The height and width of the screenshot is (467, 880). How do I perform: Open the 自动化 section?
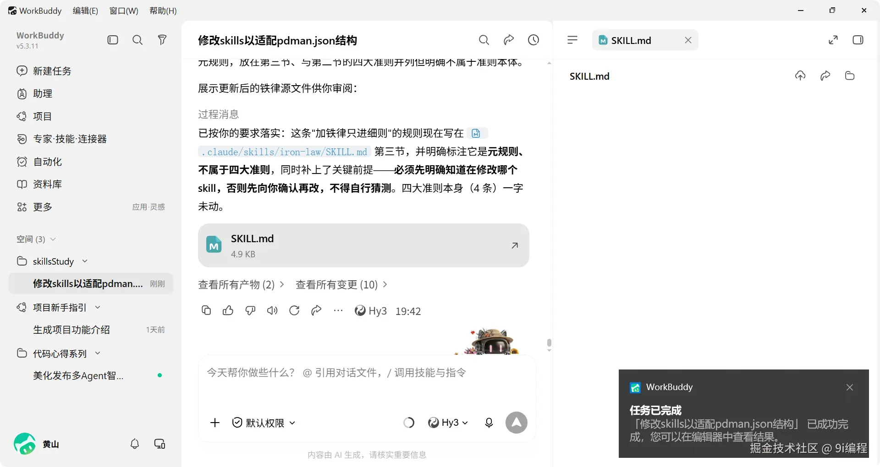39,162
